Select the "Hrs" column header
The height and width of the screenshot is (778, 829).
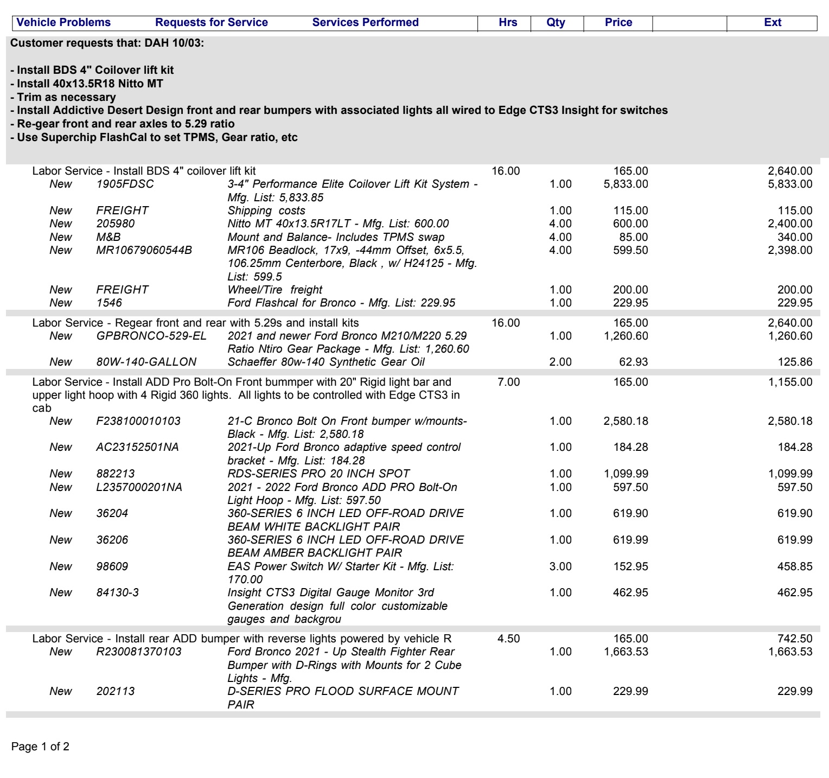click(508, 23)
